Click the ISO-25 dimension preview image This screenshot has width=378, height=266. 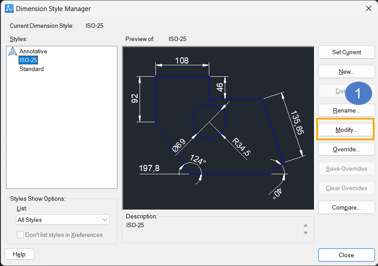coord(219,128)
